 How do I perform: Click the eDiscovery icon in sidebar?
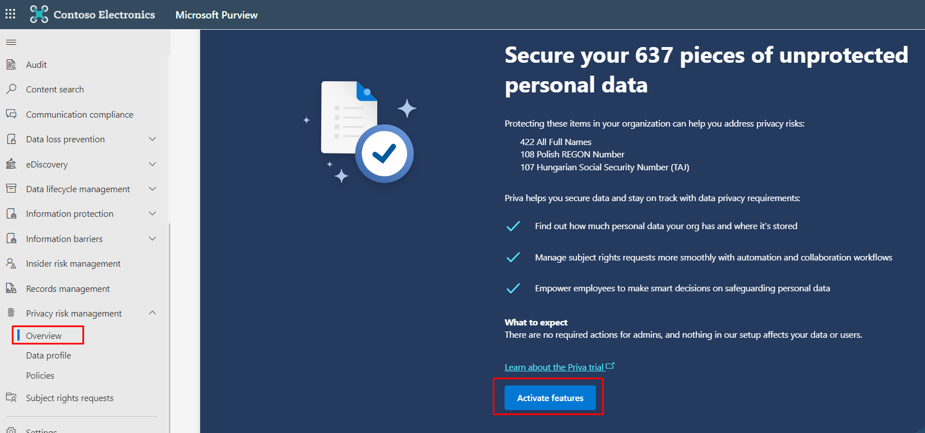coord(11,164)
